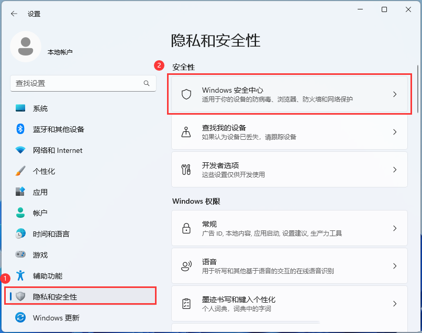Expand the 开发者选项 row chevron

[x=395, y=170]
